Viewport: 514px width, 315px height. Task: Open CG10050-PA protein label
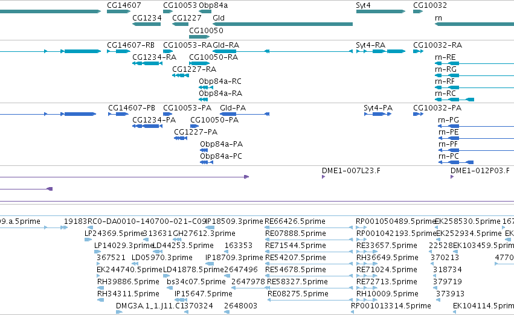pos(214,120)
